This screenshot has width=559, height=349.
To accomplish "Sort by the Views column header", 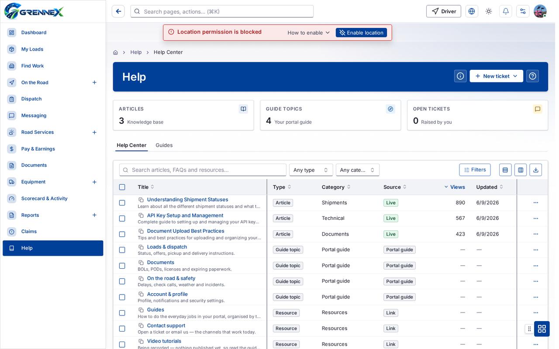I will pos(455,187).
